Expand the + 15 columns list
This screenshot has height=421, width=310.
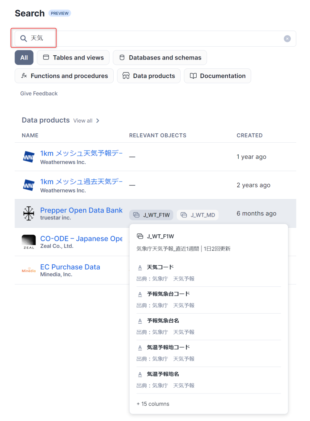[x=153, y=404]
